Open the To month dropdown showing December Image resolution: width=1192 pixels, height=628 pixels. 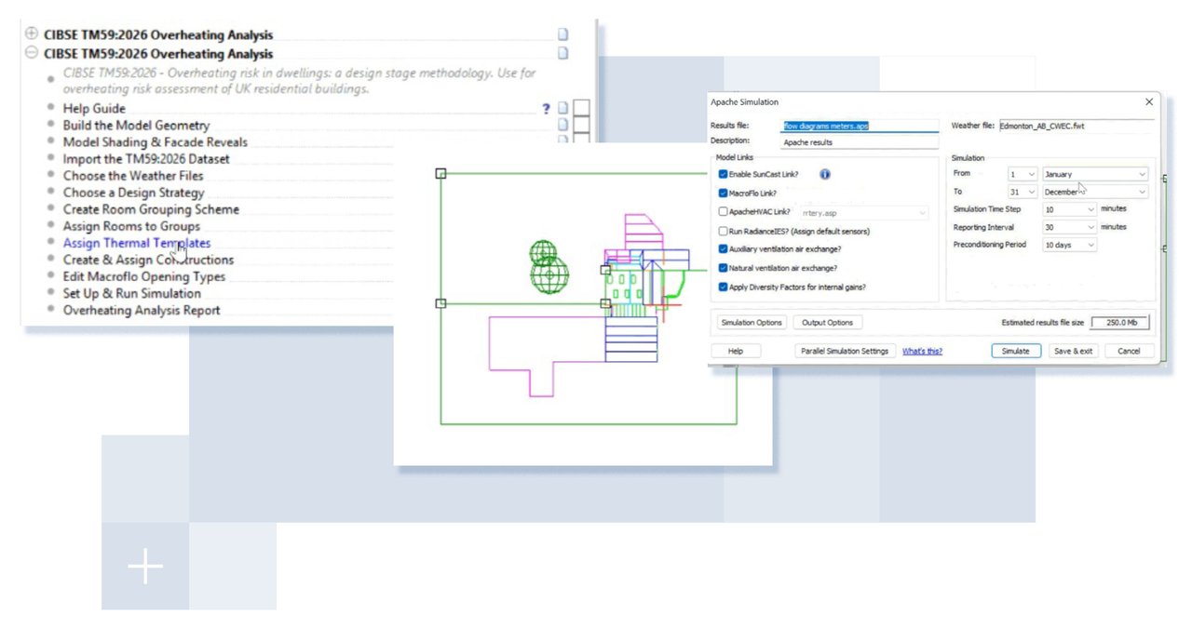1095,192
